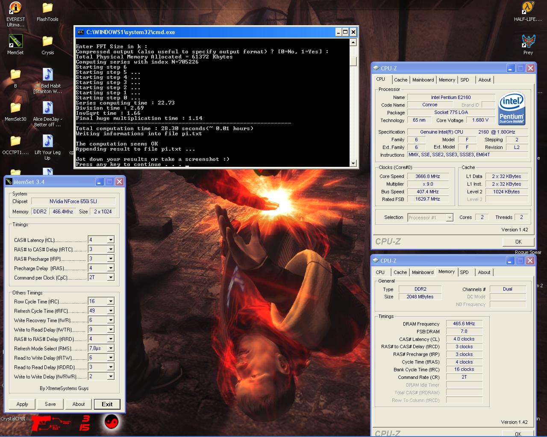Image resolution: width=547 pixels, height=437 pixels.
Task: Open the Write to Write Delay dropdown
Action: 111,376
